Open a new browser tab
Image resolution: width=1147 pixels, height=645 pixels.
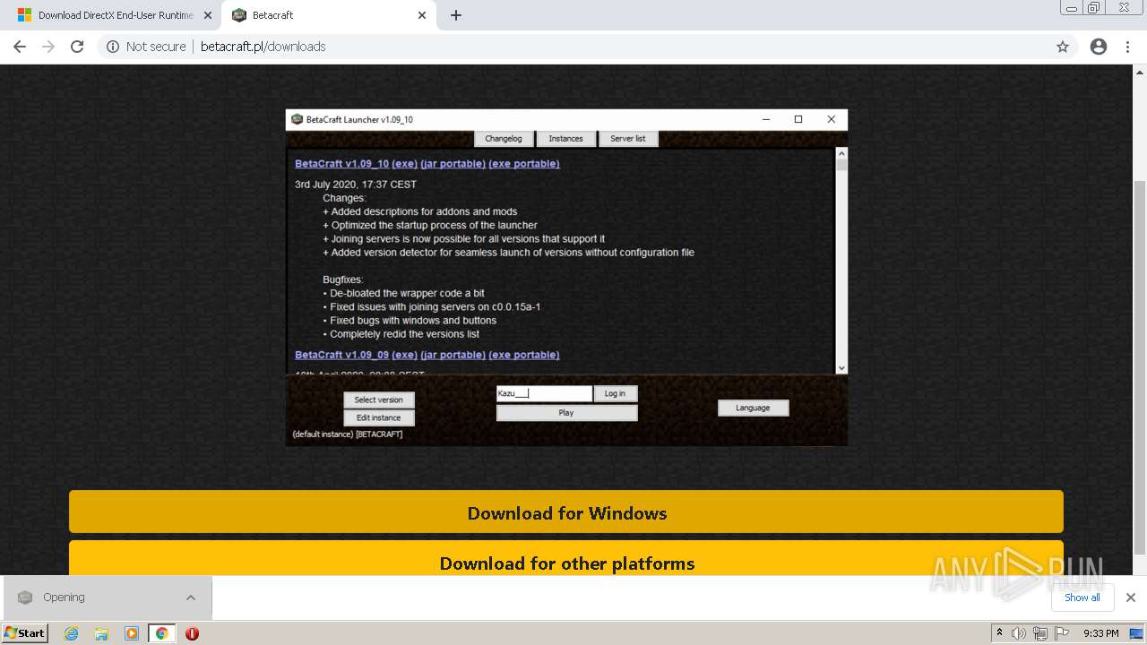click(456, 15)
